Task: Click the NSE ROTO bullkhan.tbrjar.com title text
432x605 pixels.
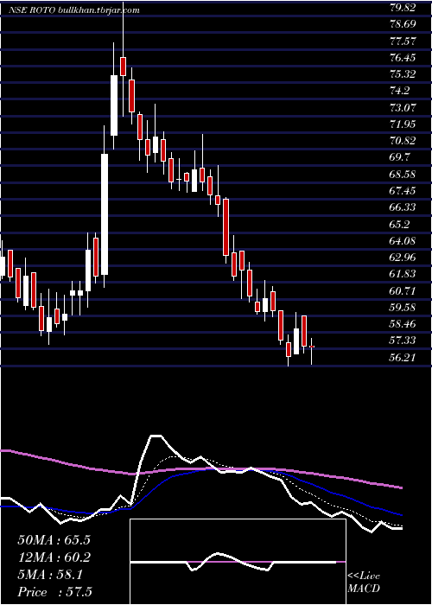Action: (x=74, y=10)
